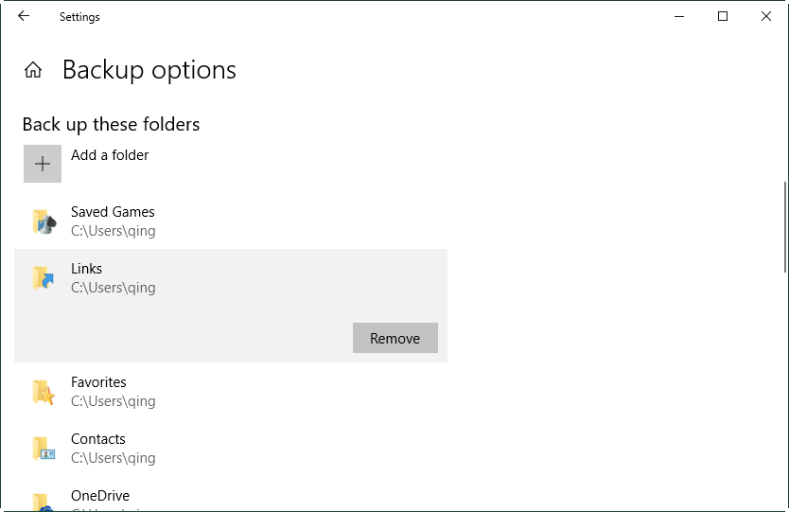
Task: Remove the Links folder from backup
Action: [394, 338]
